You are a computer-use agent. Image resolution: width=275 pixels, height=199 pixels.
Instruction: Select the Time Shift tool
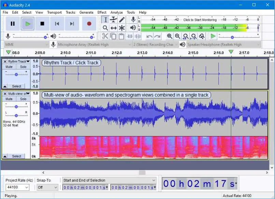pos(114,28)
